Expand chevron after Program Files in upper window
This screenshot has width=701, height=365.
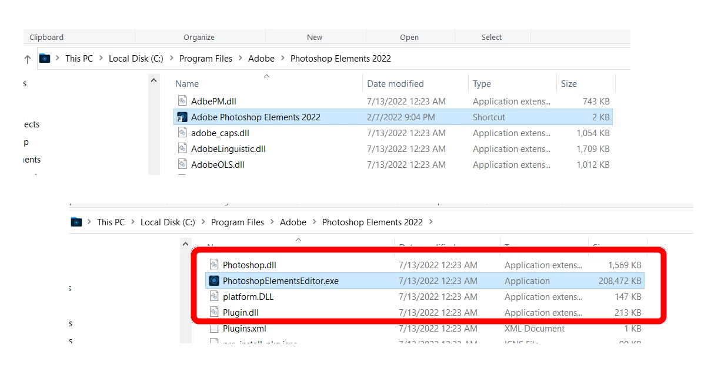(x=241, y=58)
